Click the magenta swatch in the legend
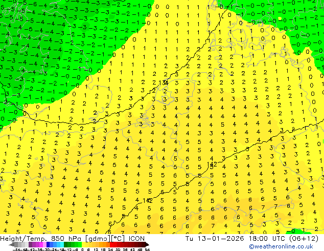The width and height of the screenshot is (324, 251). pyautogui.click(x=41, y=245)
